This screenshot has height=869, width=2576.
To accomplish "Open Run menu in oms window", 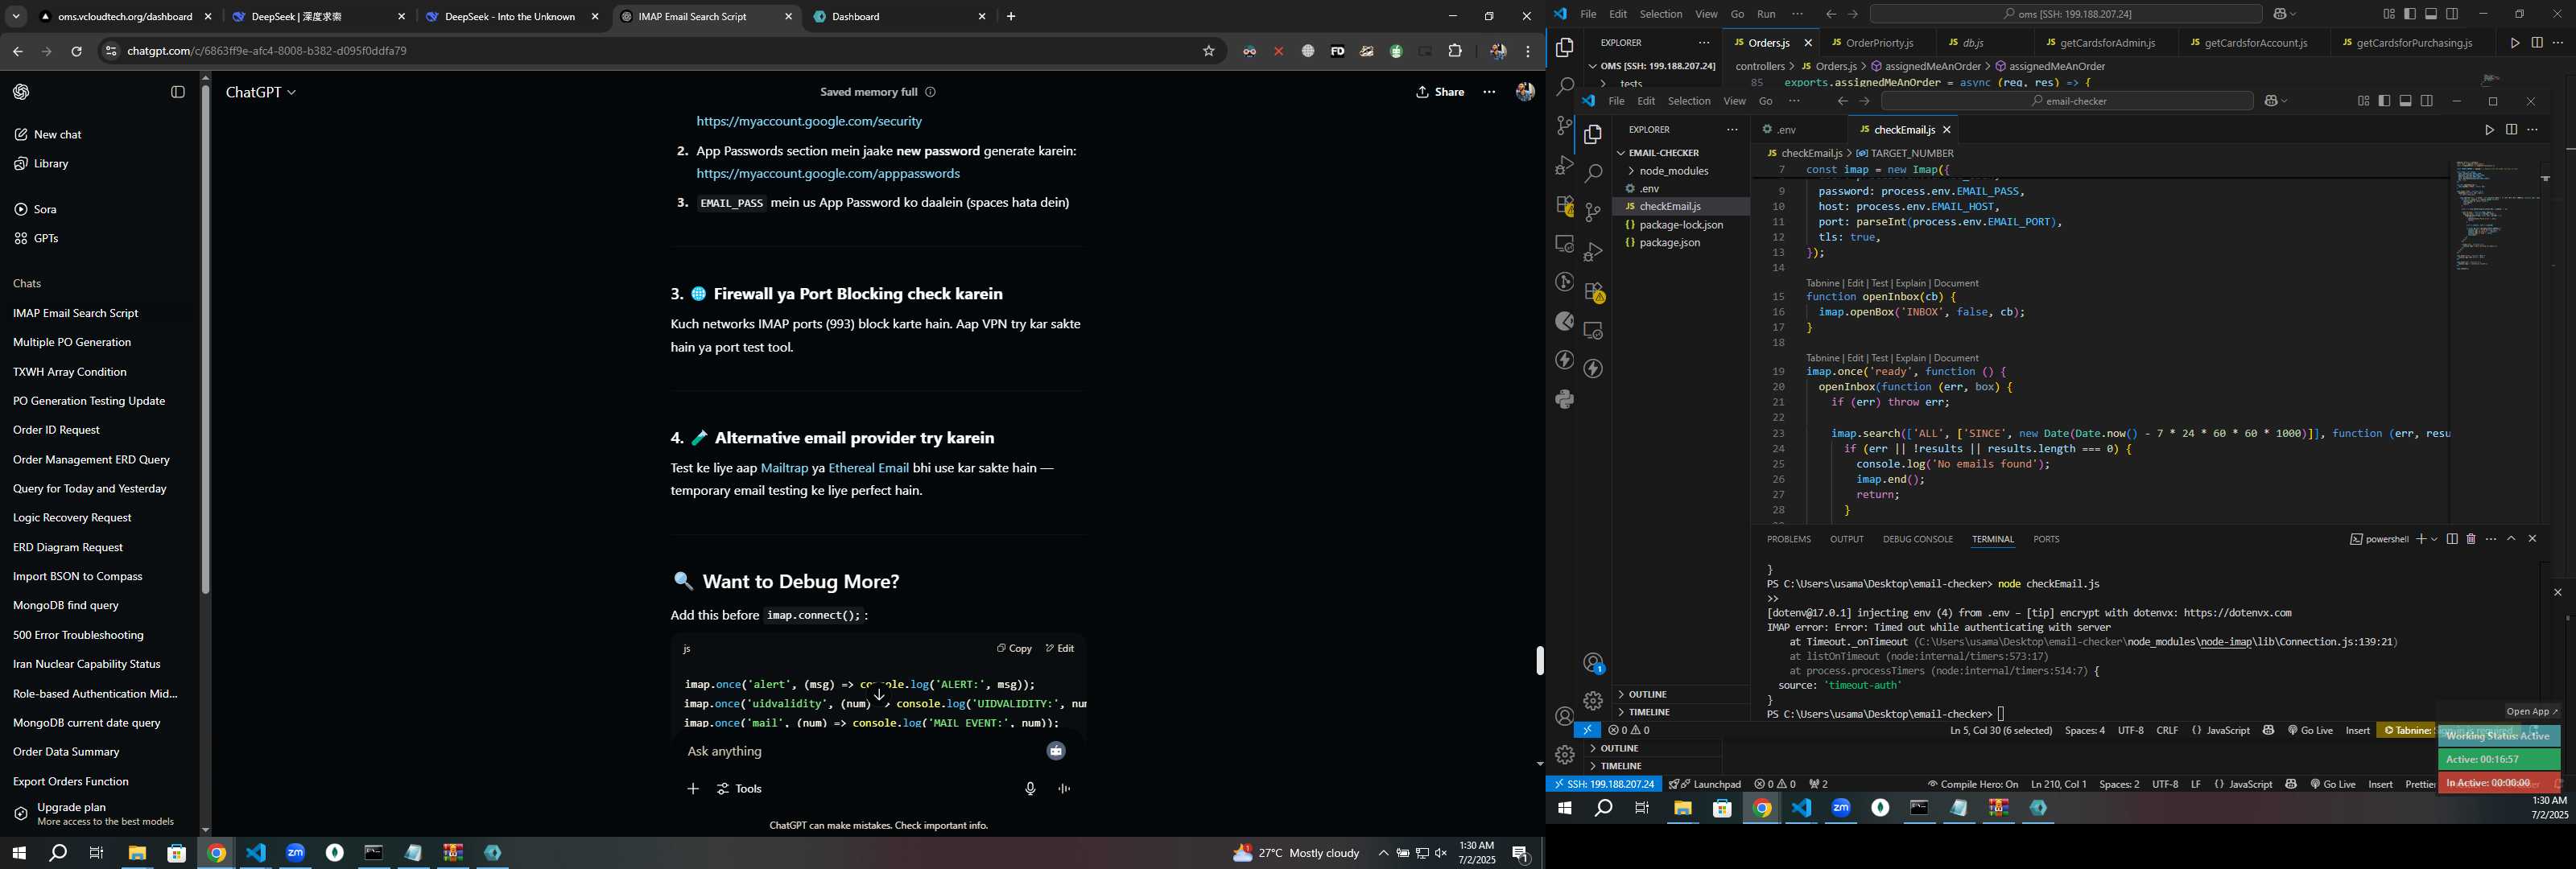I will tap(1766, 14).
